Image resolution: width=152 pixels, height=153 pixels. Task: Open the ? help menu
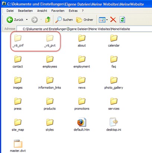point(83,11)
